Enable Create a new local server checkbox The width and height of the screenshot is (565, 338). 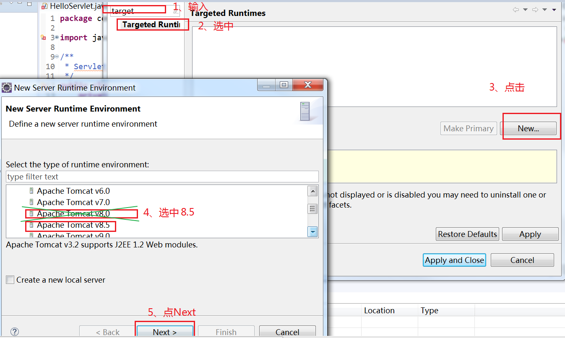pyautogui.click(x=10, y=280)
